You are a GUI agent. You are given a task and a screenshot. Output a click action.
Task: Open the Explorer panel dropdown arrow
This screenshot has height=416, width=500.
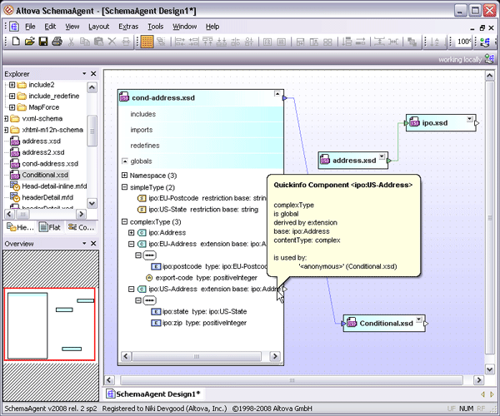[x=84, y=74]
